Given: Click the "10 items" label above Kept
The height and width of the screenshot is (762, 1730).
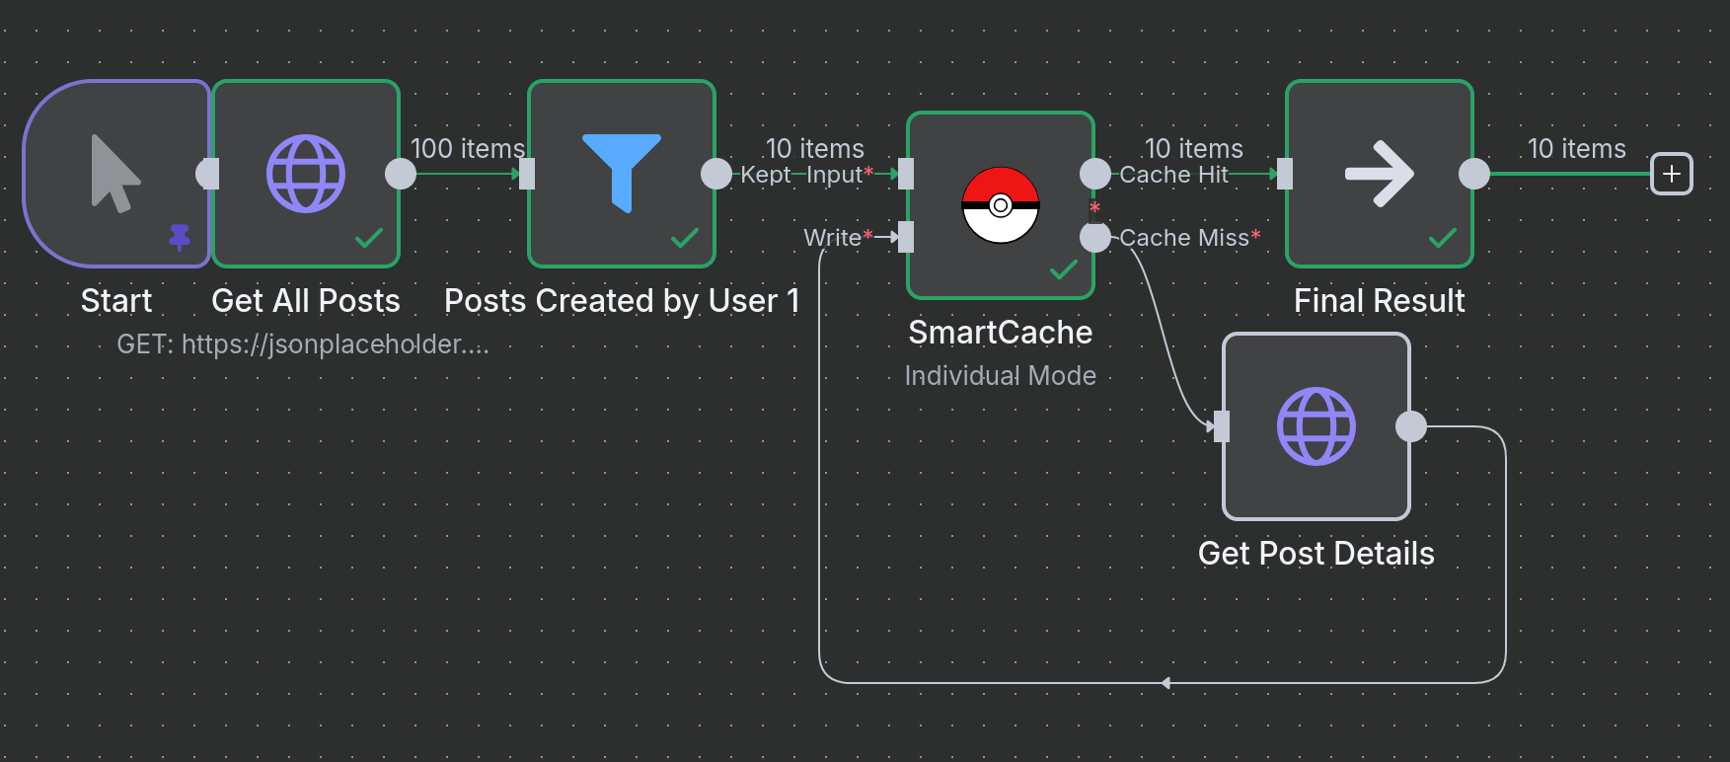Looking at the screenshot, I should click(815, 149).
